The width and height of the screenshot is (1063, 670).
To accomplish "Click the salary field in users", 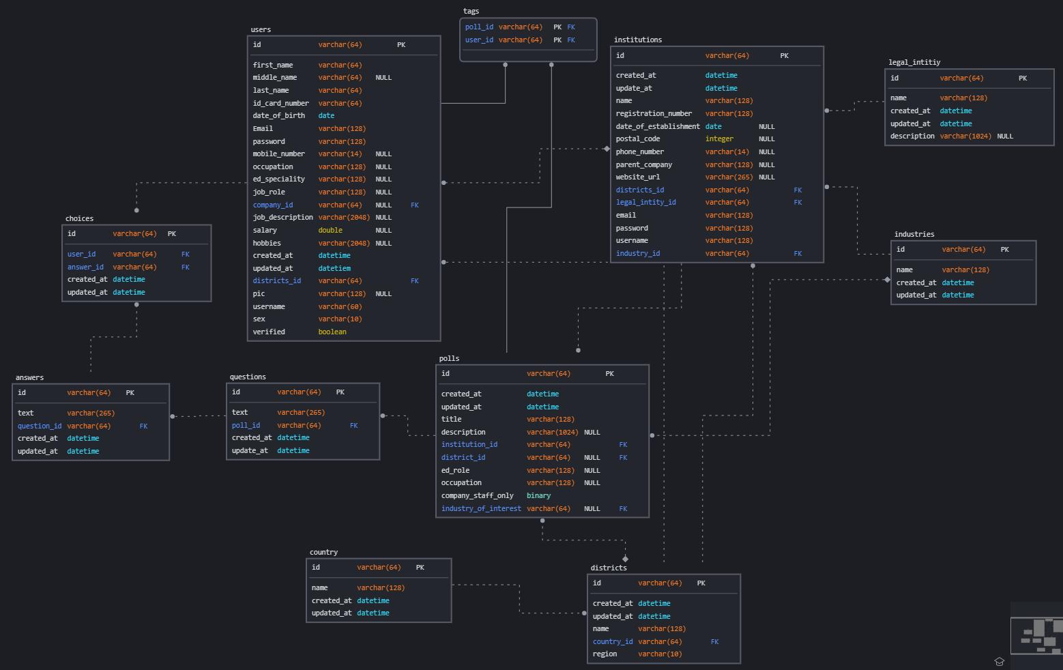I will [x=344, y=231].
